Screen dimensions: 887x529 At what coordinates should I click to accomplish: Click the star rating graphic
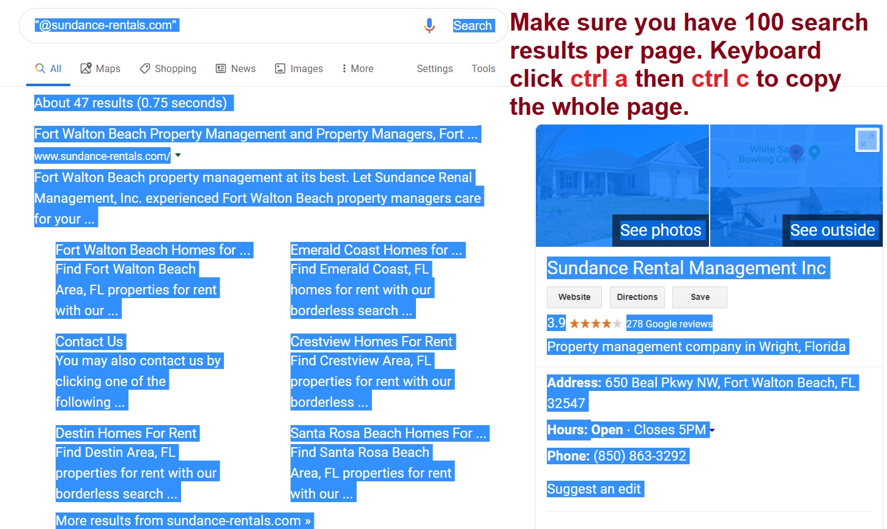tap(595, 324)
